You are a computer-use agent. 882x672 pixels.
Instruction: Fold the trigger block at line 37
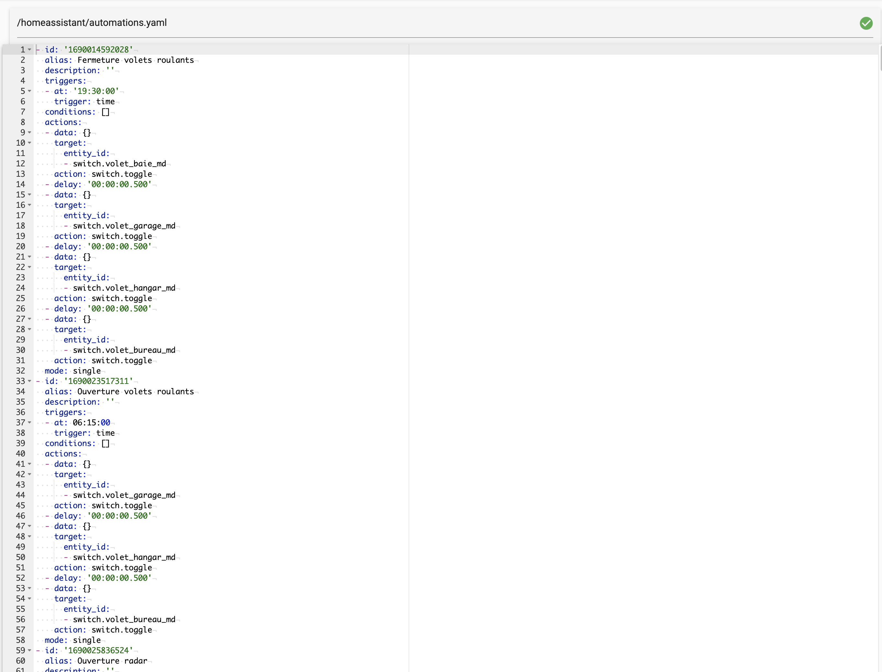[x=29, y=423]
